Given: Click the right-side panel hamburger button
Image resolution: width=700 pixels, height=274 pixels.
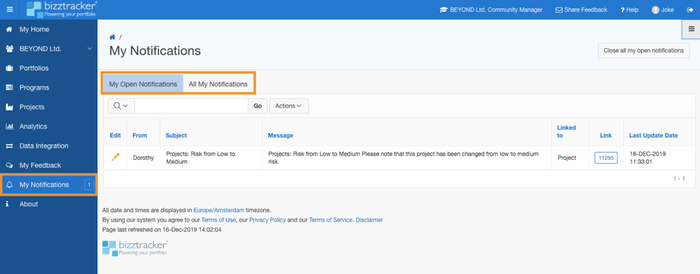Looking at the screenshot, I should pos(691,29).
